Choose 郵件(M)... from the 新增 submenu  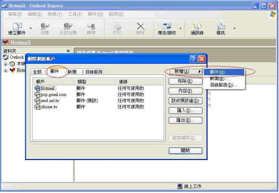coord(224,72)
